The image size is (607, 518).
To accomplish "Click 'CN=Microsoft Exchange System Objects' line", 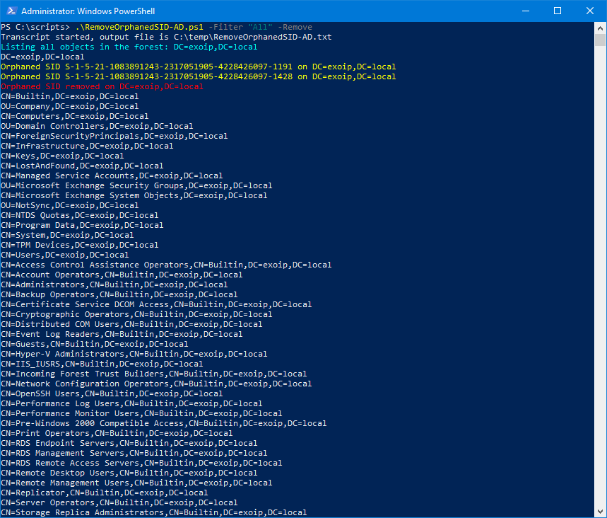I will coord(134,195).
